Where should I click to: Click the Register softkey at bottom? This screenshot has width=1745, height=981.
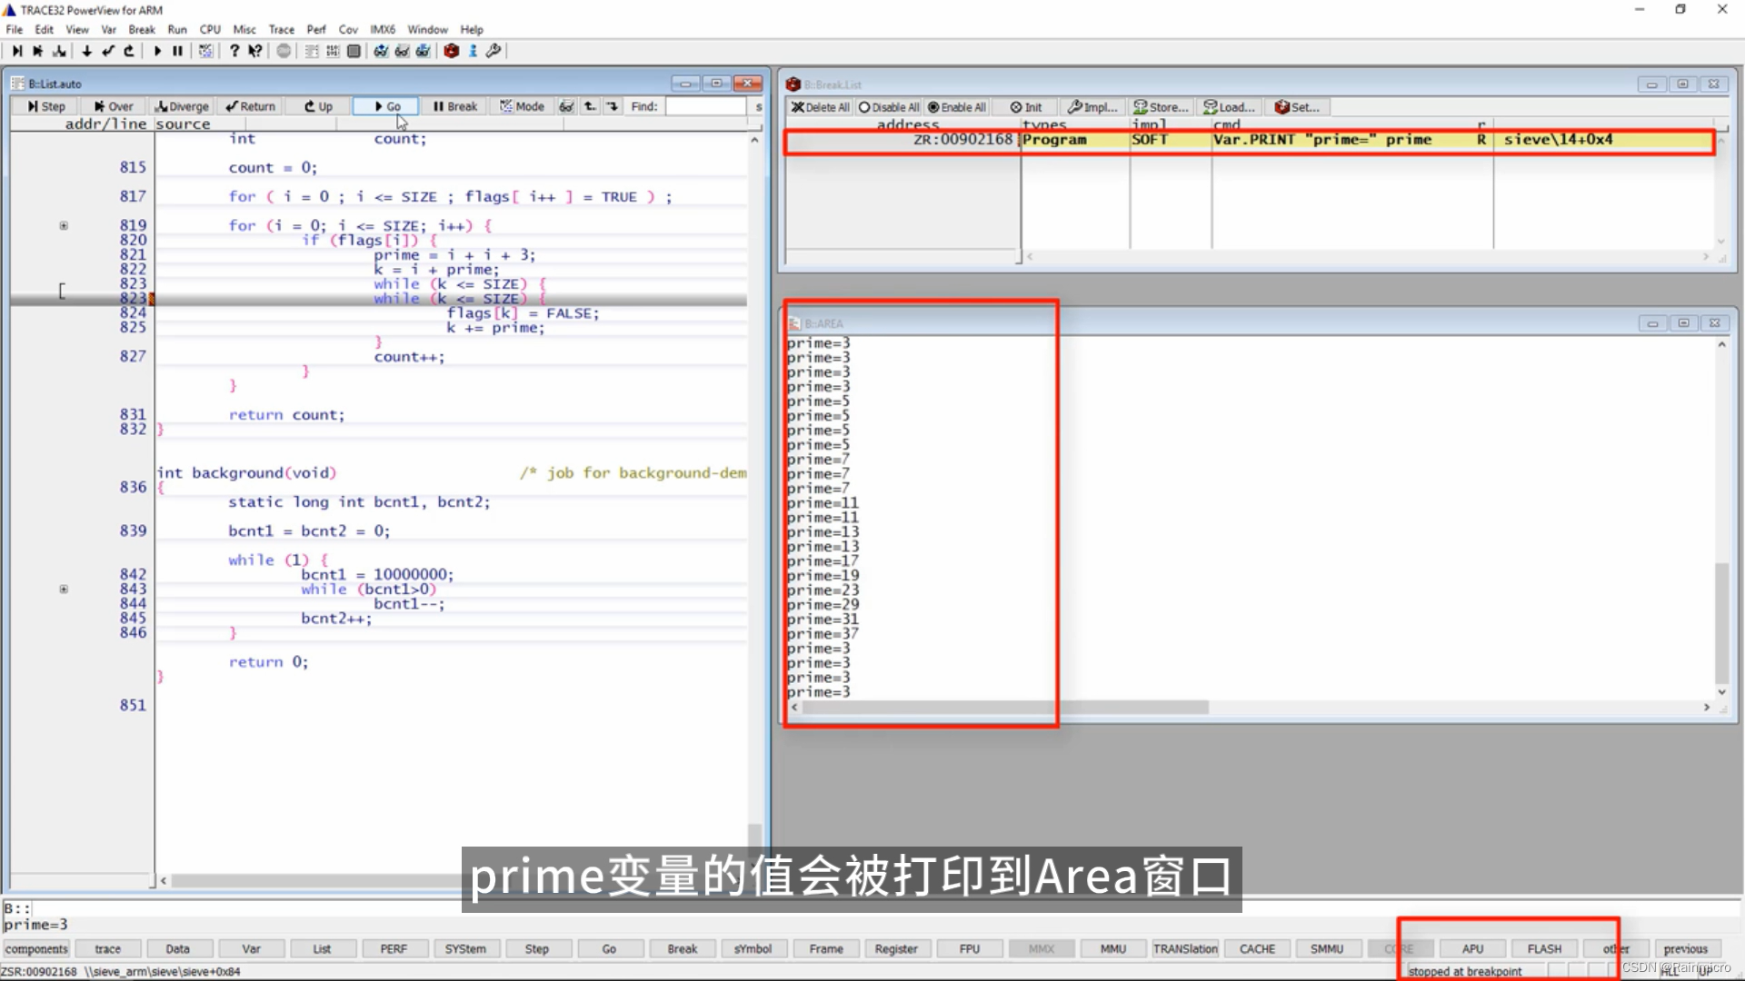(x=896, y=948)
